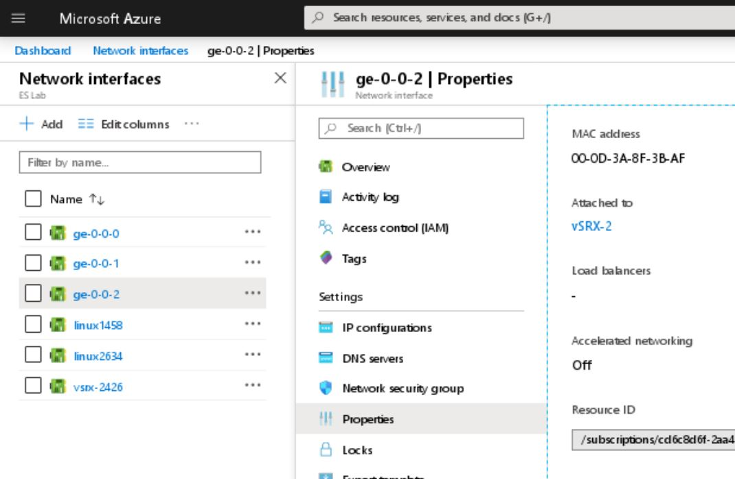Check the vsrx-2426 row checkbox

(x=33, y=386)
